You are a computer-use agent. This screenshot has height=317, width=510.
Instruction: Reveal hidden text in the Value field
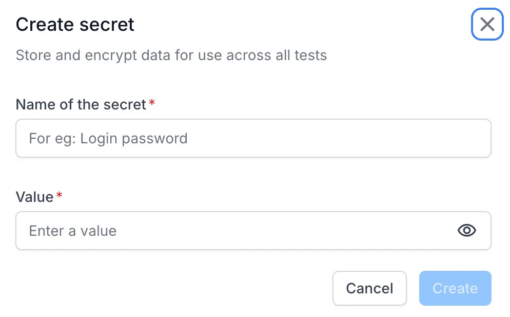(466, 231)
